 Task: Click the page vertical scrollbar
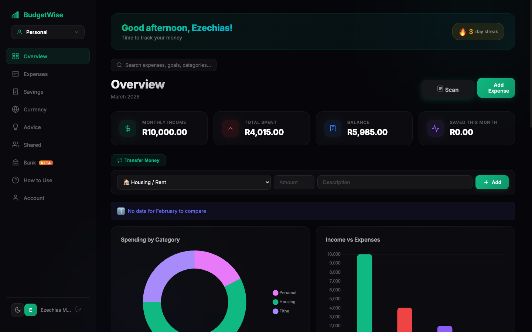531,64
